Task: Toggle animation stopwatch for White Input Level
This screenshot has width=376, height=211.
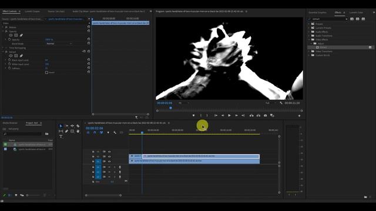Action: click(9, 64)
